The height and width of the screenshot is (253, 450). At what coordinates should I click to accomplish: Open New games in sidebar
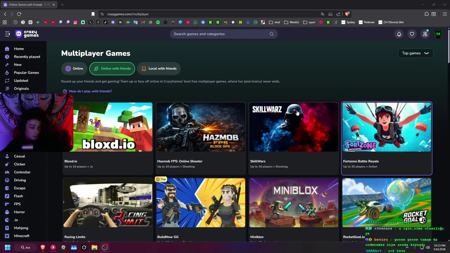18,65
